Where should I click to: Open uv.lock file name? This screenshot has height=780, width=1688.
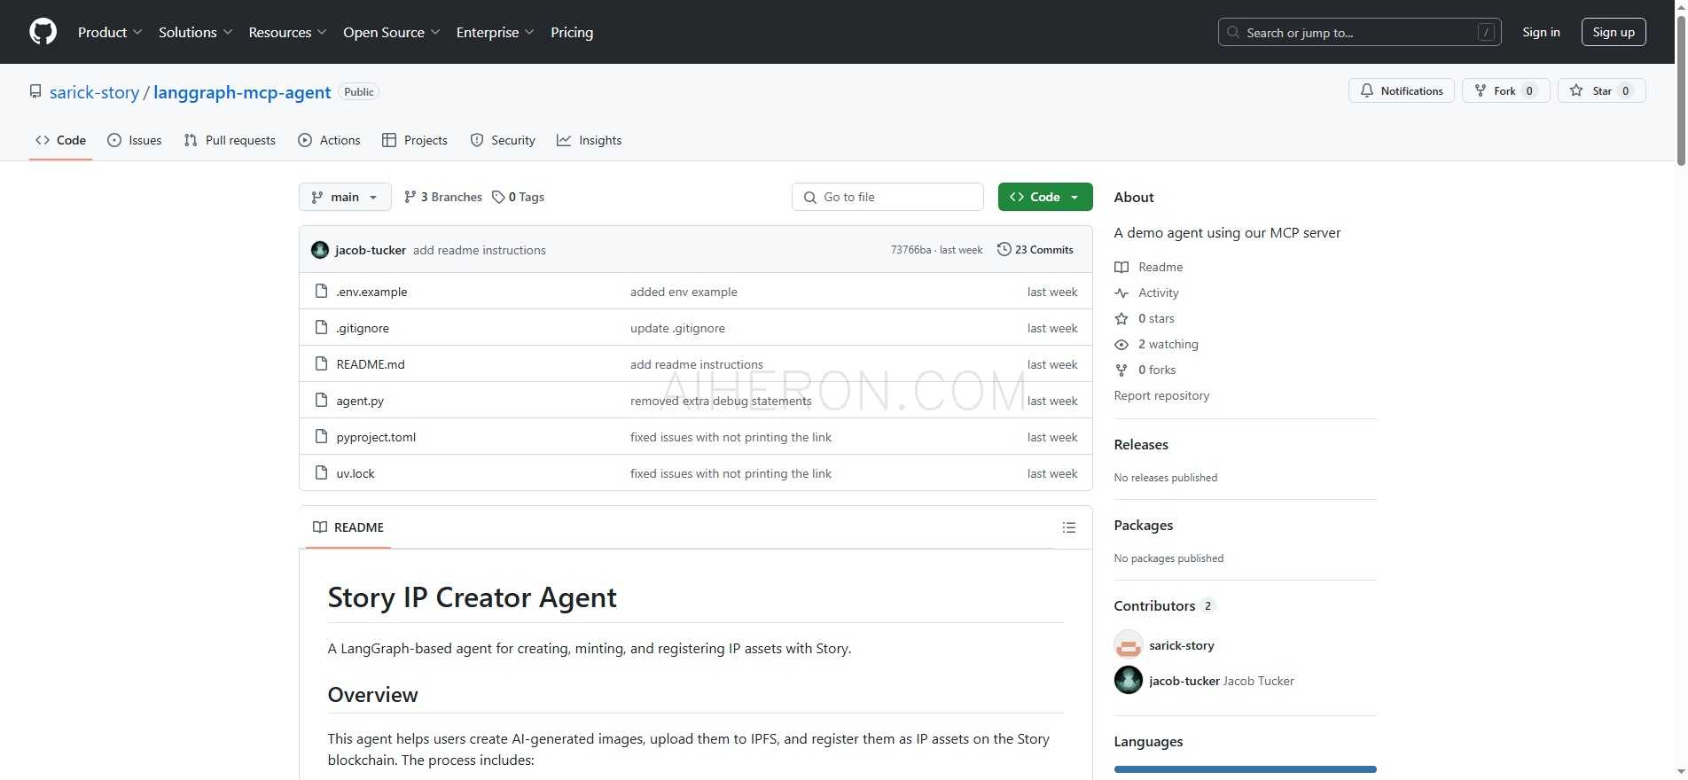pyautogui.click(x=356, y=473)
